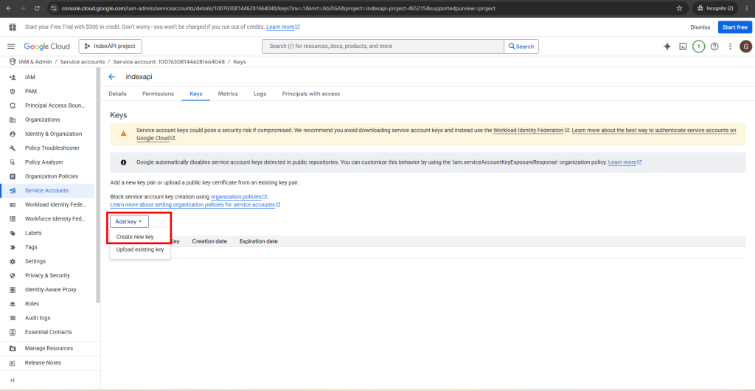The image size is (755, 391).
Task: Click the Start free button
Action: pyautogui.click(x=734, y=27)
